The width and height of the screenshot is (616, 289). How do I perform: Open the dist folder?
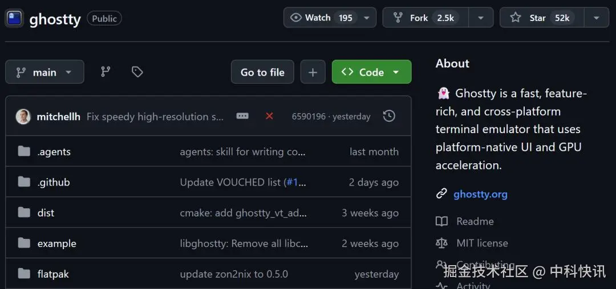click(x=46, y=213)
